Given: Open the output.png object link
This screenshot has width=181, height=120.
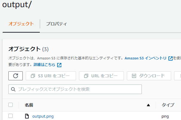Looking at the screenshot, I should (x=43, y=116).
